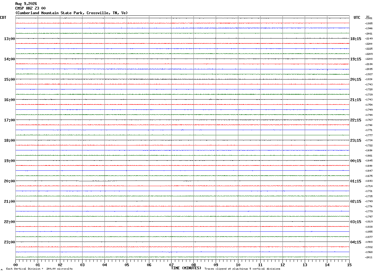Click the 00:15 UTC row label
The image size is (374, 273).
tap(355, 161)
